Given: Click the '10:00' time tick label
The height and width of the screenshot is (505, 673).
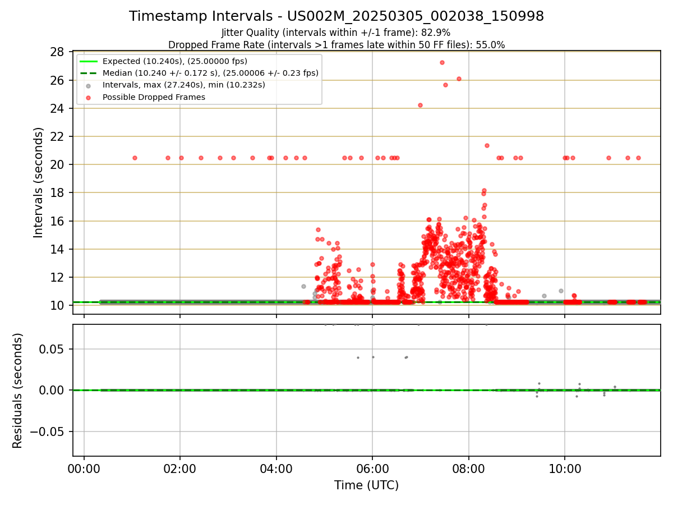Looking at the screenshot, I should click(x=565, y=469).
